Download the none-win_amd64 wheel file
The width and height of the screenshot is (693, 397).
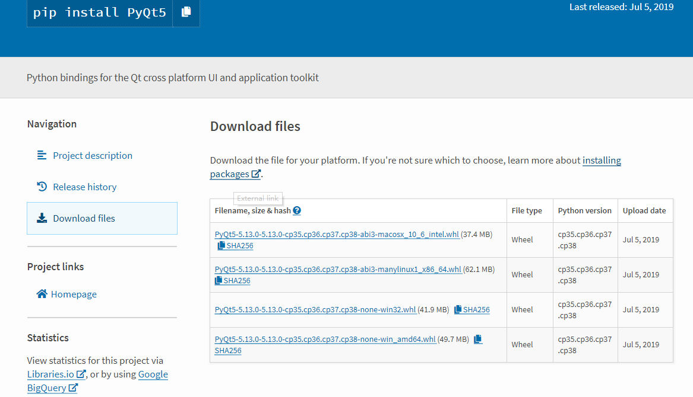[x=325, y=339]
